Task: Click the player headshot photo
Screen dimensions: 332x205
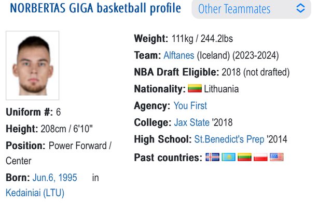Action: [32, 66]
